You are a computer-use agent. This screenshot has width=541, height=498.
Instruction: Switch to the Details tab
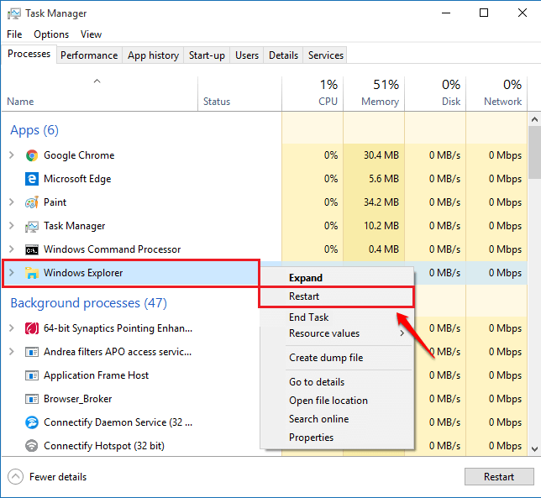tap(283, 55)
